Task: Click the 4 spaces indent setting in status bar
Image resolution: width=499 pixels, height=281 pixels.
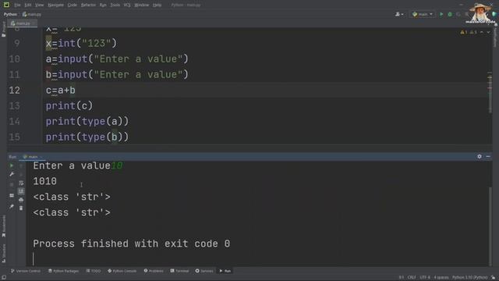Action: (441, 278)
